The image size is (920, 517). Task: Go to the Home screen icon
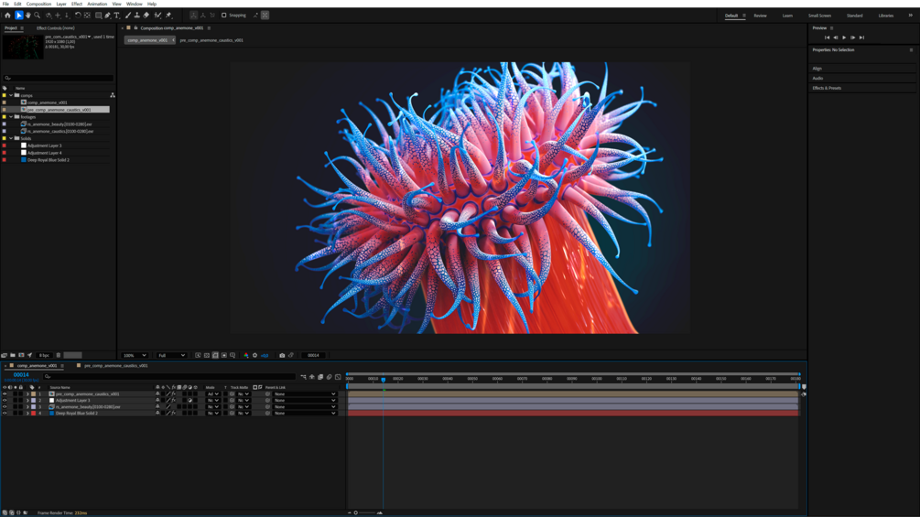(x=7, y=16)
